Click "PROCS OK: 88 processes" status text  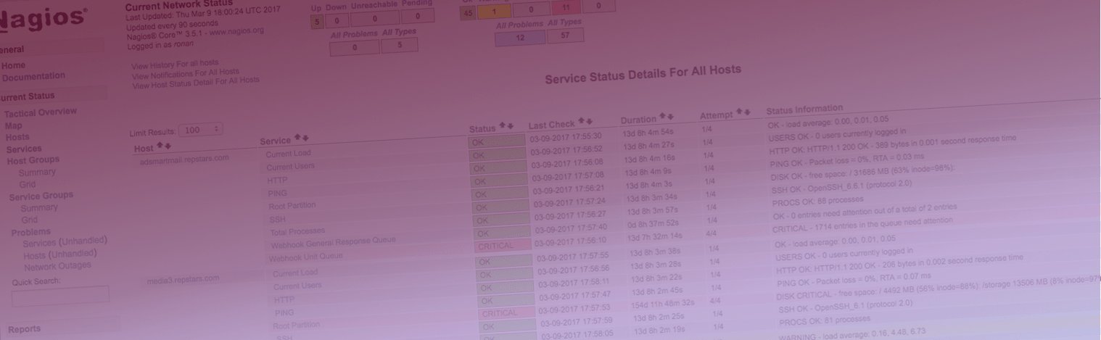tap(817, 200)
